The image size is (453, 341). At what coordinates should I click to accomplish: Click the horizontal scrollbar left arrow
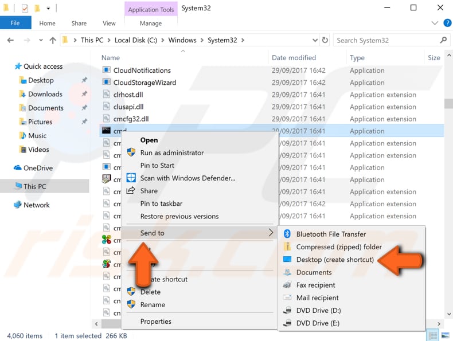point(96,324)
